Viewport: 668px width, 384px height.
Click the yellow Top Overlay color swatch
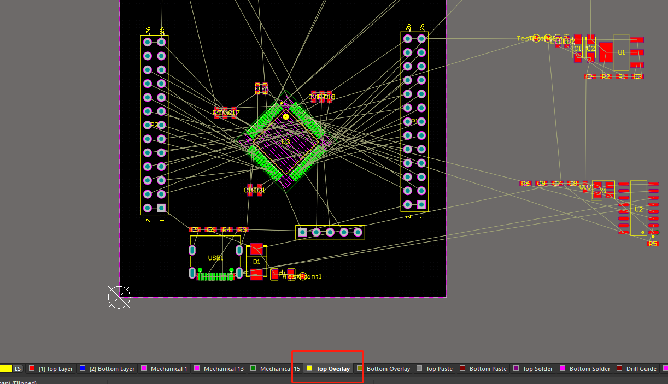pos(309,369)
